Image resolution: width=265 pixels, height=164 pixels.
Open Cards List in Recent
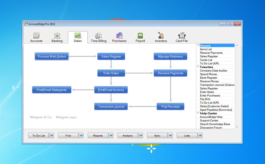206,60
